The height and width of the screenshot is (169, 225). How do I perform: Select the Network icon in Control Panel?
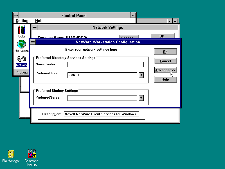[x=22, y=61]
